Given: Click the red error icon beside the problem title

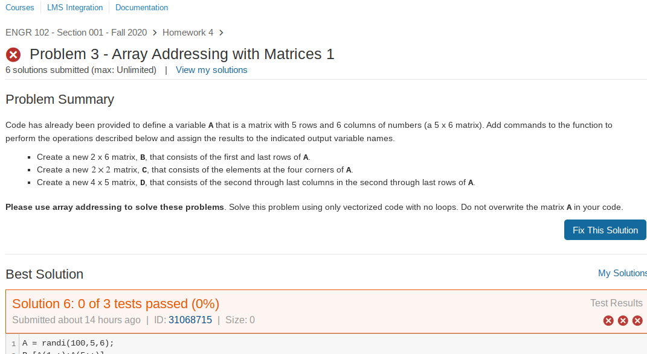Looking at the screenshot, I should (13, 54).
